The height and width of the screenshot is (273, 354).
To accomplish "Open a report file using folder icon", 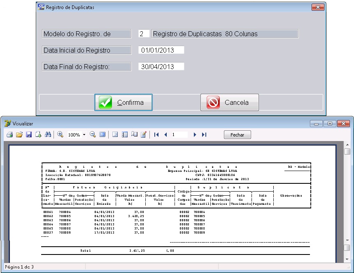I will click(x=19, y=134).
